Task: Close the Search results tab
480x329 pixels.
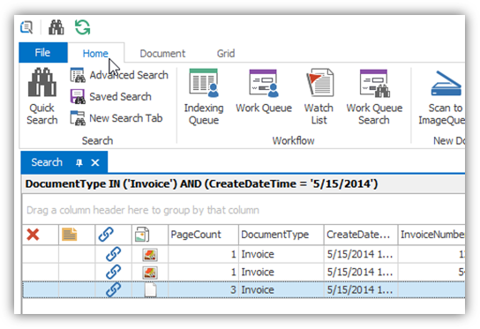Action: click(x=95, y=162)
